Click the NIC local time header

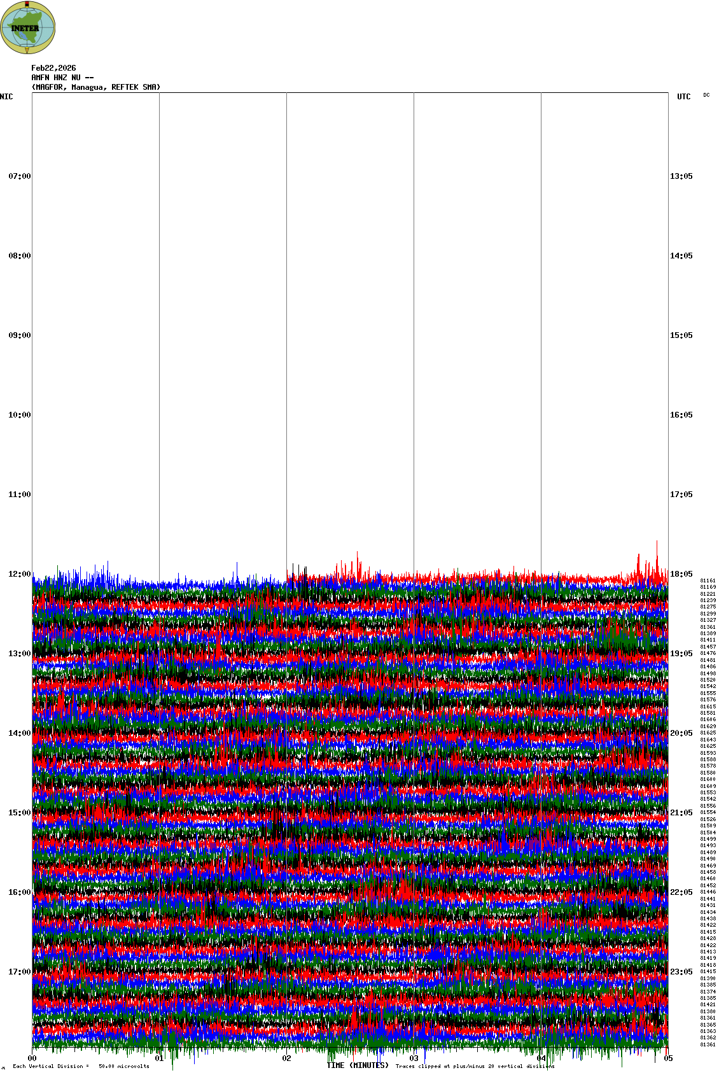click(6, 97)
